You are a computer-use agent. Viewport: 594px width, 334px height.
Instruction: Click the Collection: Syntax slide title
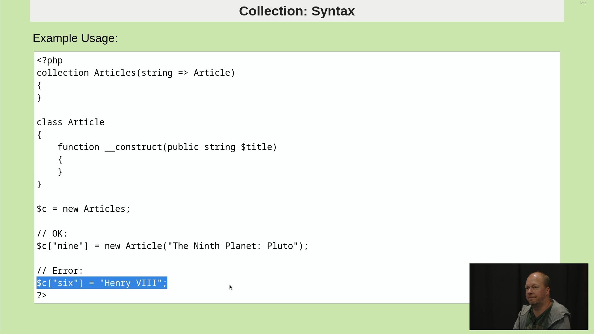point(297,11)
